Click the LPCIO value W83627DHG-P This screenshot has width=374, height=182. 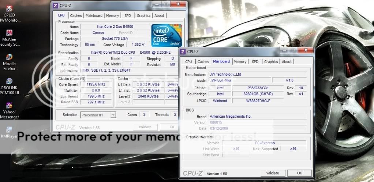click(x=258, y=101)
